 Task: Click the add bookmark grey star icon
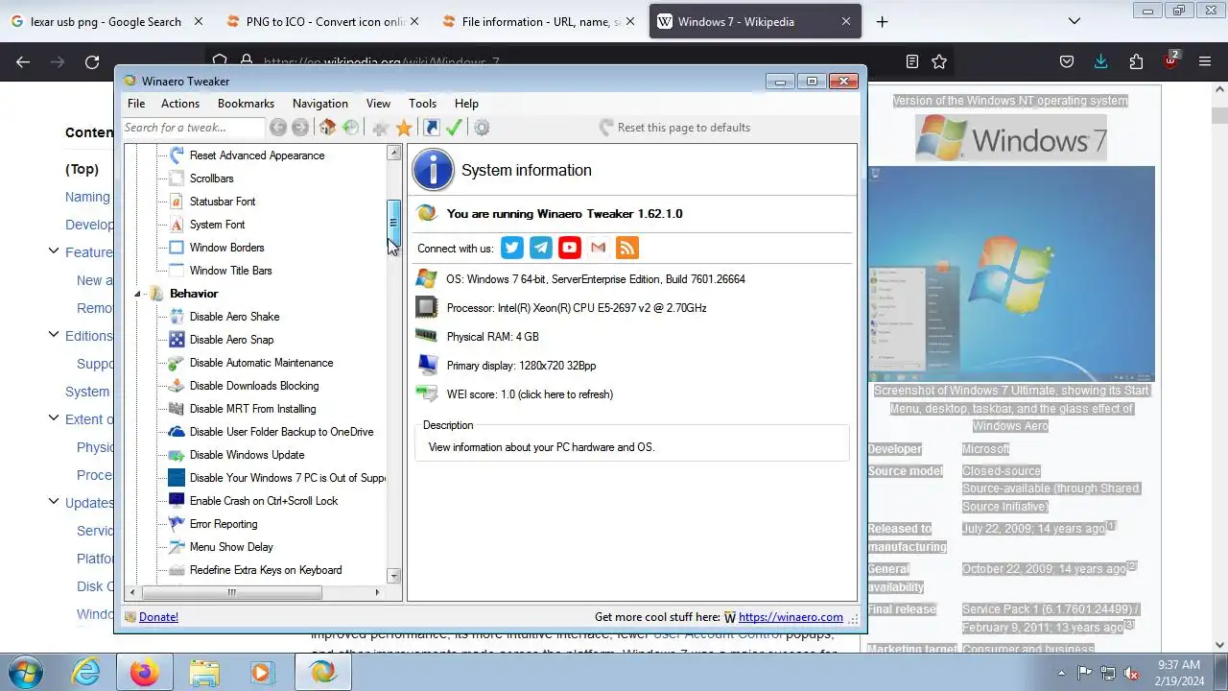(x=381, y=128)
